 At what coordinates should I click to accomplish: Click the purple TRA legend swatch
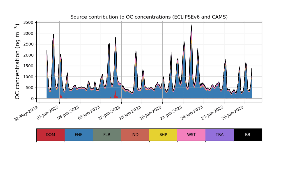click(x=220, y=135)
